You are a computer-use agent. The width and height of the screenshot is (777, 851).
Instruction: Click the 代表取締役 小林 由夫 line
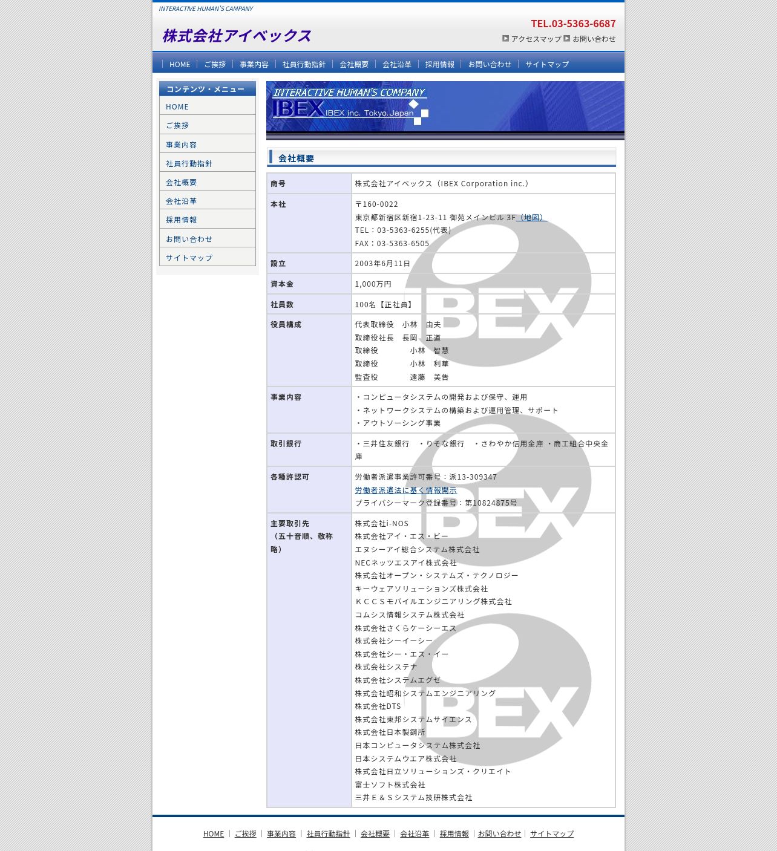[x=398, y=324]
